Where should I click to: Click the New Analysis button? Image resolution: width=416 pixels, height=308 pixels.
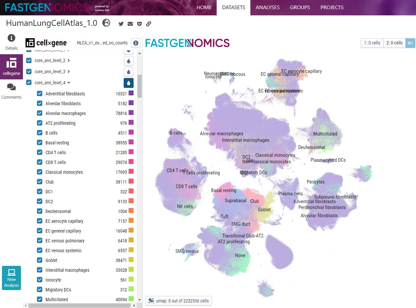(x=11, y=278)
